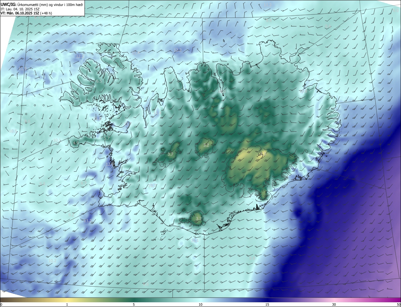Click the 6.5 value over the Westfjords
The height and width of the screenshot is (307, 401).
click(99, 81)
